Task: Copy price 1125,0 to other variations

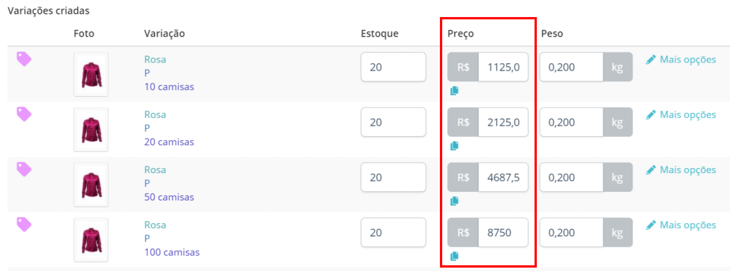Action: [x=454, y=91]
